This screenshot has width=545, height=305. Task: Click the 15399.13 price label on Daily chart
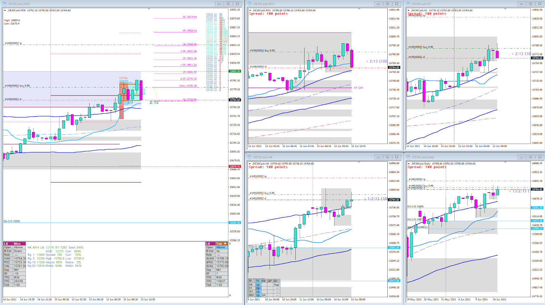(x=537, y=228)
